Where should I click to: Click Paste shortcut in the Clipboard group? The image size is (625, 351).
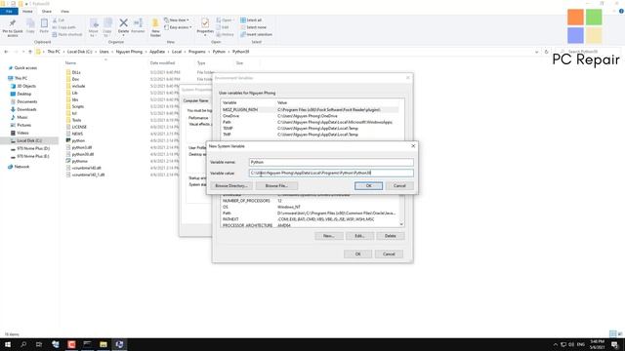point(67,34)
